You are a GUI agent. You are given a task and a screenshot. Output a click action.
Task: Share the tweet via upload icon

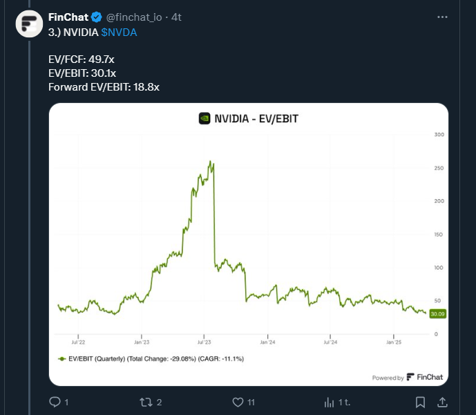pos(442,403)
